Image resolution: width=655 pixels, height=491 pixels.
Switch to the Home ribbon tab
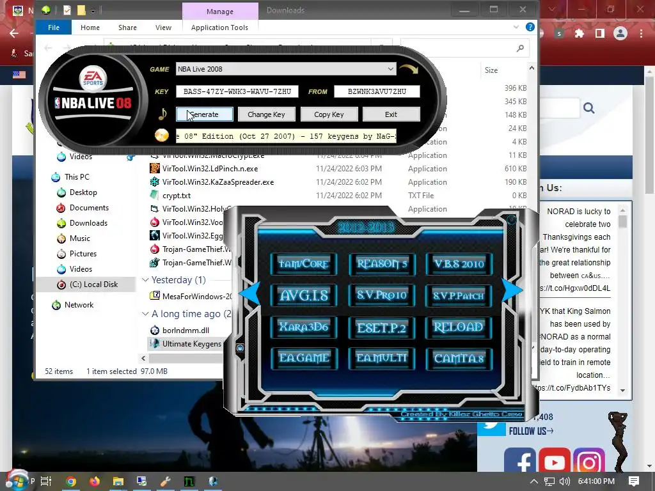(90, 27)
